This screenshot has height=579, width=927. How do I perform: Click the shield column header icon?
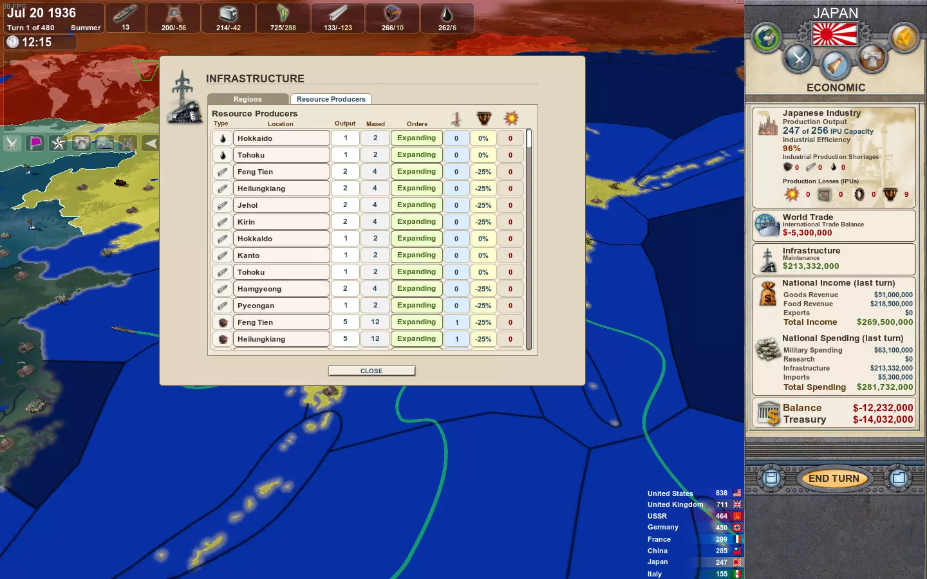click(x=483, y=118)
